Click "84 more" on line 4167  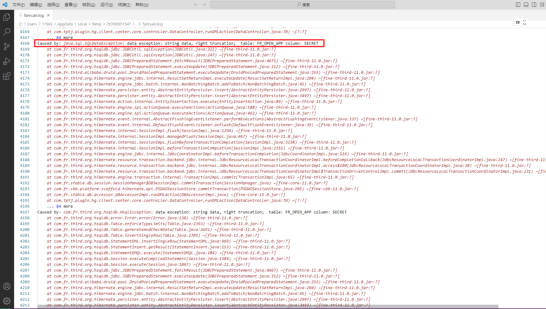pos(64,38)
